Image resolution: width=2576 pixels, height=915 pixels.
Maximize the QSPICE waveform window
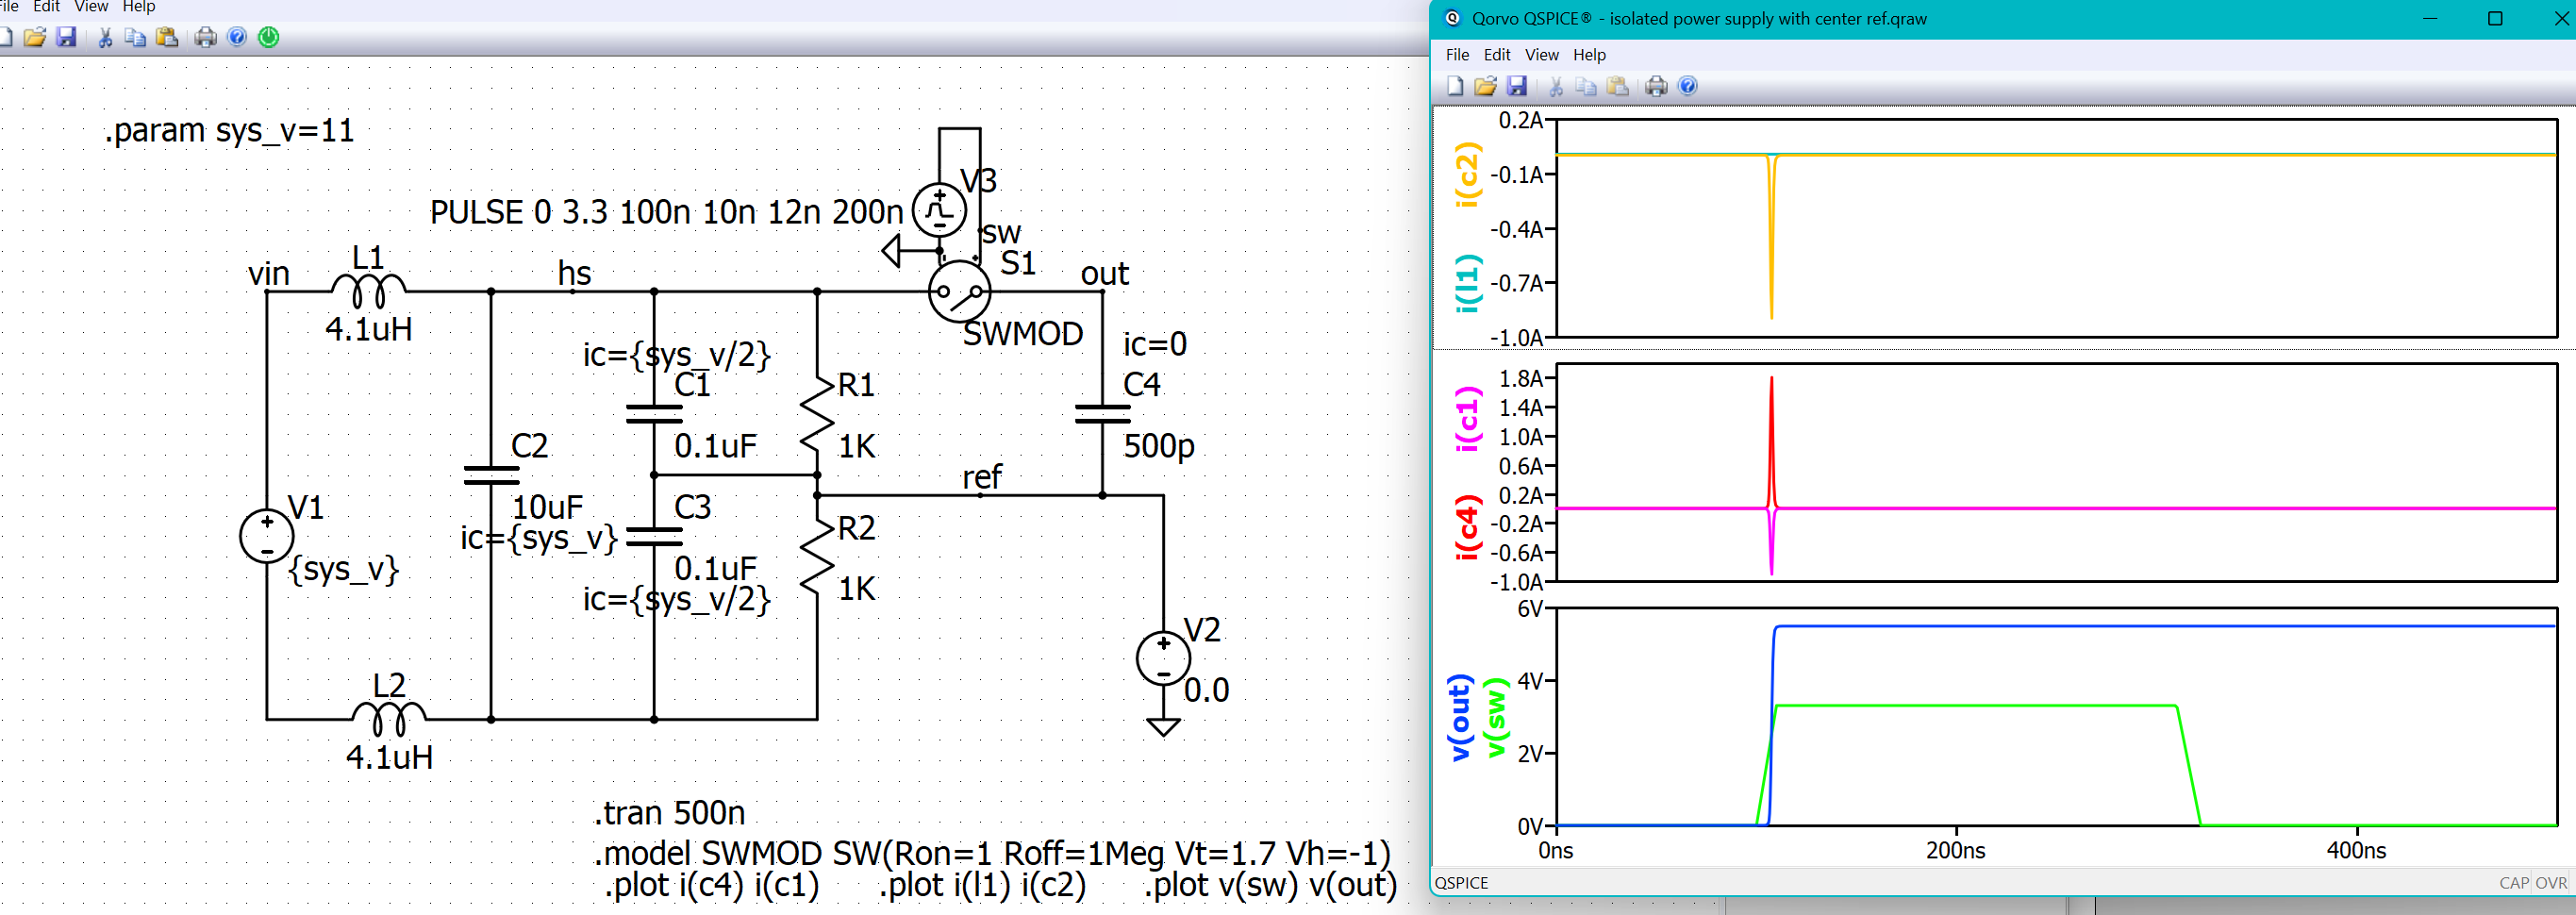[2494, 19]
